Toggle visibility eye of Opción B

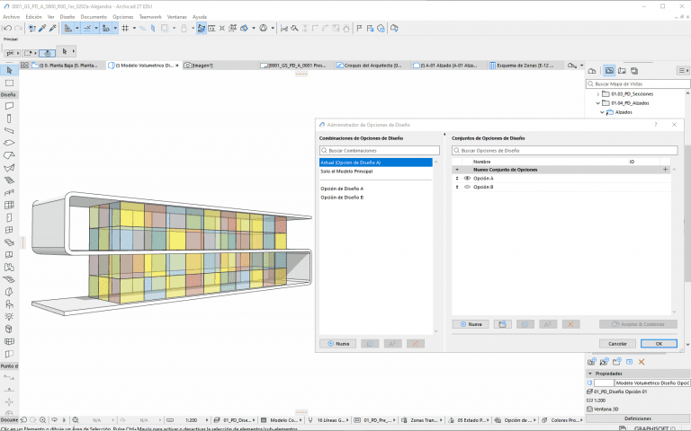pyautogui.click(x=467, y=188)
